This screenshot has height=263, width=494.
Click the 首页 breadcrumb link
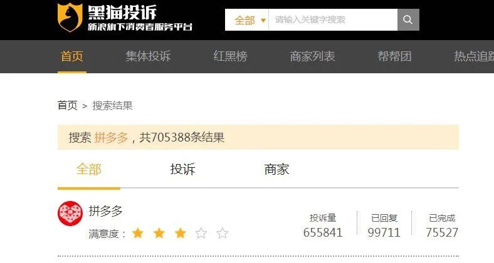click(x=68, y=105)
